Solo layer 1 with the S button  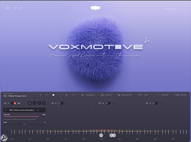[44, 103]
